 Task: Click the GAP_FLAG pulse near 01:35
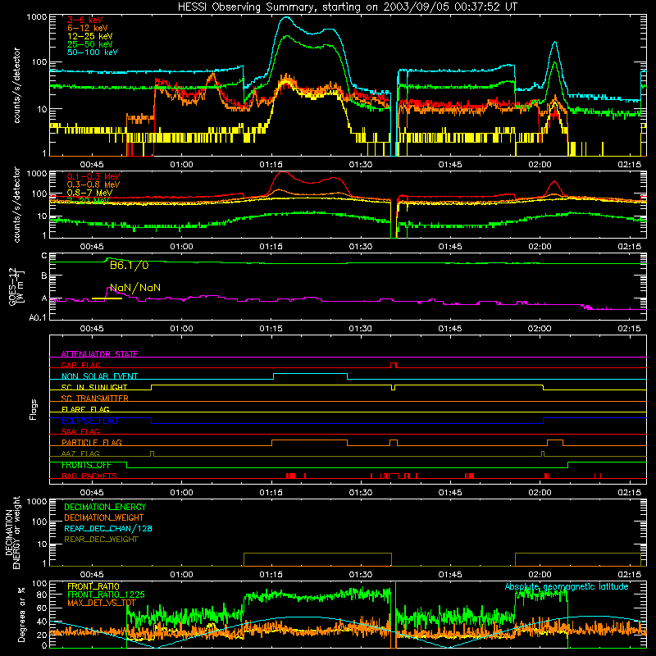point(394,365)
